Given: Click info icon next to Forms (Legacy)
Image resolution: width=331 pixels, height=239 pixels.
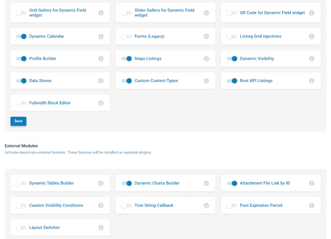Looking at the screenshot, I should click(206, 36).
